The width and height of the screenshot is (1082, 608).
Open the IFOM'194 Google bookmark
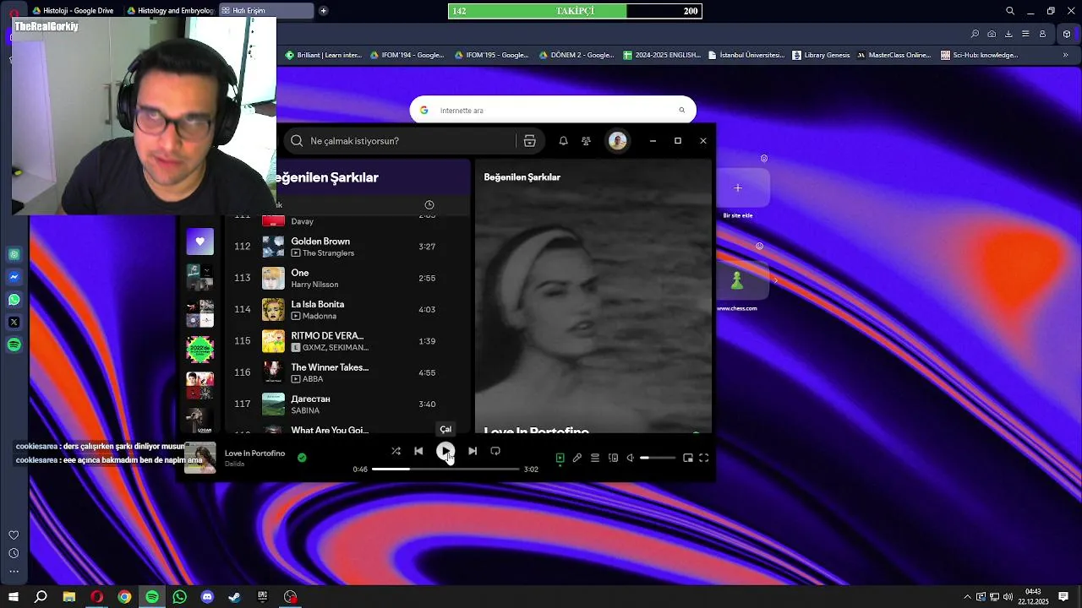pos(407,55)
